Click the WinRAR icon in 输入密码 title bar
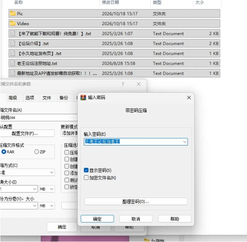This screenshot has width=247, height=242. (x=83, y=98)
